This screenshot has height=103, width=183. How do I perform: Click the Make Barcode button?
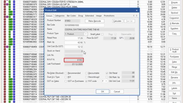point(95,21)
